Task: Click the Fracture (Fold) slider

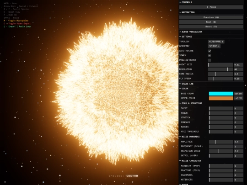Action: pyautogui.click(x=221, y=170)
